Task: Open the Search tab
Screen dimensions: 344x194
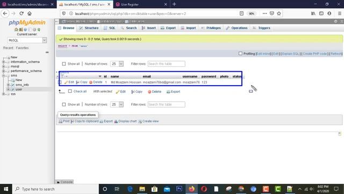Action: tap(129, 28)
